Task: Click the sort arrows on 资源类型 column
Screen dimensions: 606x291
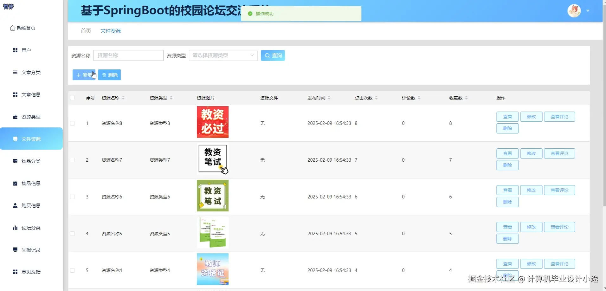Action: (171, 98)
